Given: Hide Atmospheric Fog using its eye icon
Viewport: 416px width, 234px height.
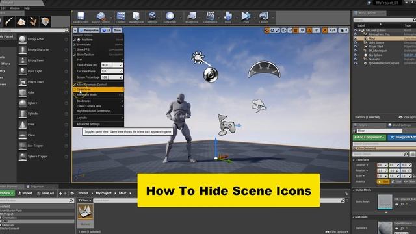Looking at the screenshot, I should pyautogui.click(x=356, y=34).
